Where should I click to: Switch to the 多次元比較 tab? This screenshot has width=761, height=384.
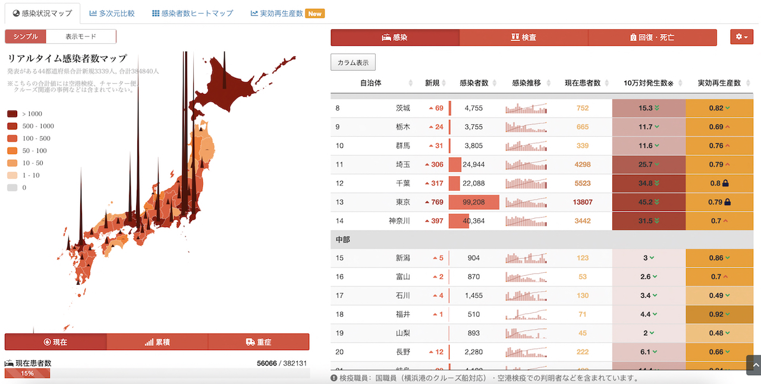[112, 13]
